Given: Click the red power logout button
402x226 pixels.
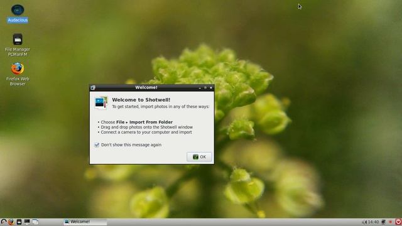Looking at the screenshot, I should coord(398,222).
